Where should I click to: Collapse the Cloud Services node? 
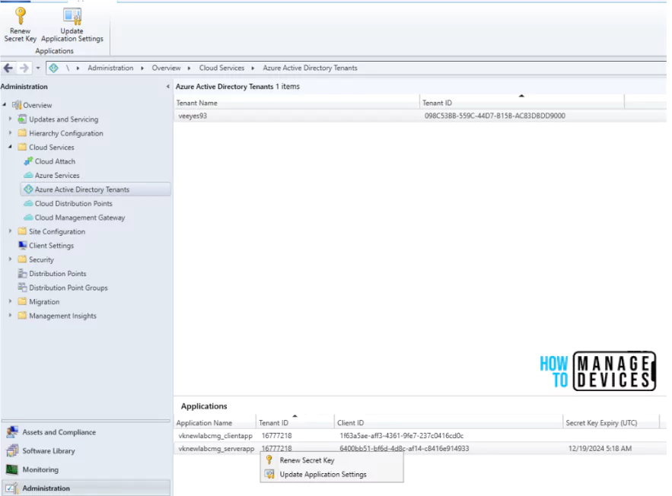(11, 147)
